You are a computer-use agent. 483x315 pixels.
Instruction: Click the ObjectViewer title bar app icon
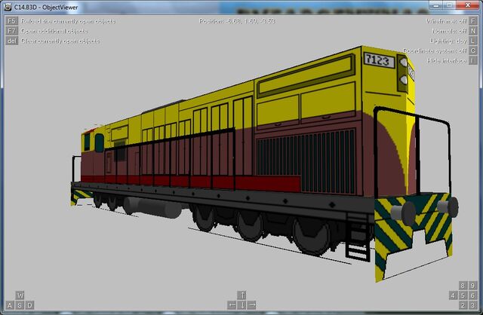tap(8, 7)
